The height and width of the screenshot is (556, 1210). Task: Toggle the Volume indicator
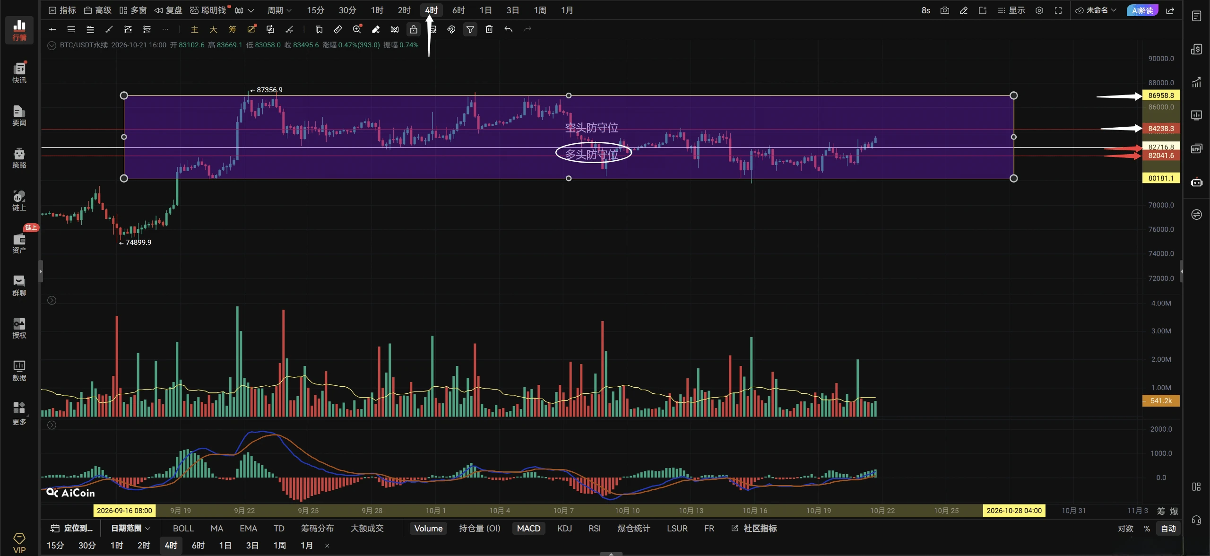coord(428,528)
